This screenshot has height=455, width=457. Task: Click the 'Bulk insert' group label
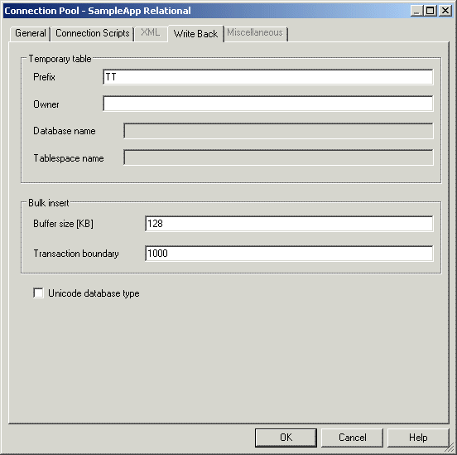click(48, 203)
